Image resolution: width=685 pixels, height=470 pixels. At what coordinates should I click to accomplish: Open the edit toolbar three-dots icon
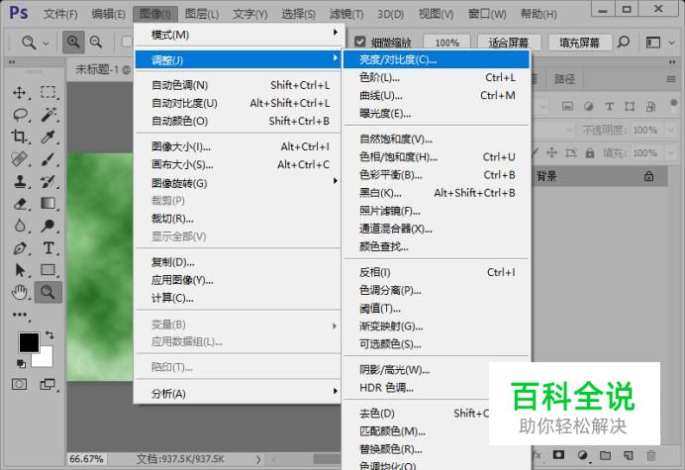tap(20, 315)
